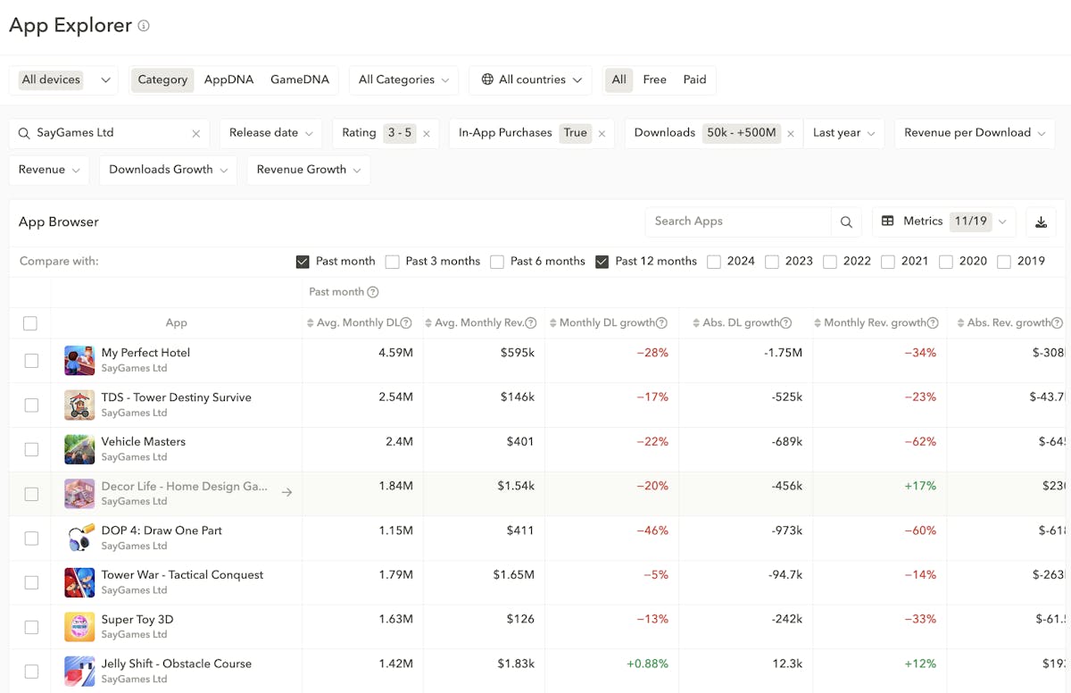Select the All pricing tab
1071x693 pixels.
pos(619,79)
